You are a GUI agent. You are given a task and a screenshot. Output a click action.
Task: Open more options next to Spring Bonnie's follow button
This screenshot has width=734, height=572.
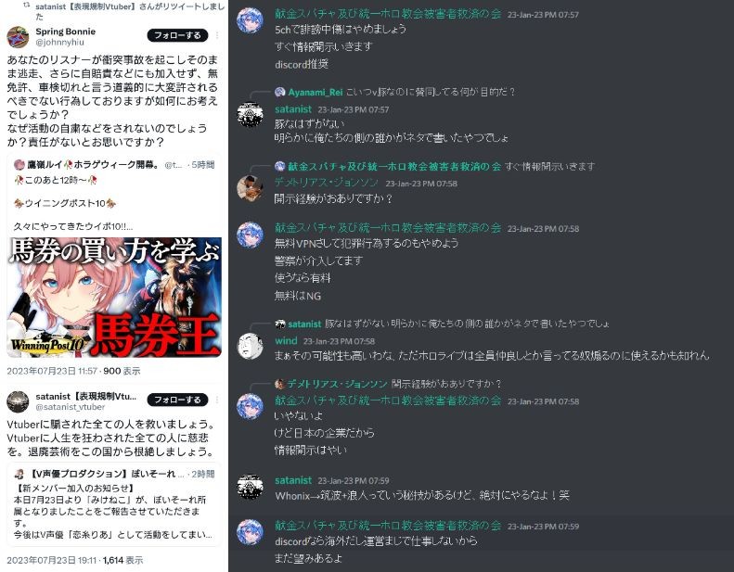tap(217, 35)
